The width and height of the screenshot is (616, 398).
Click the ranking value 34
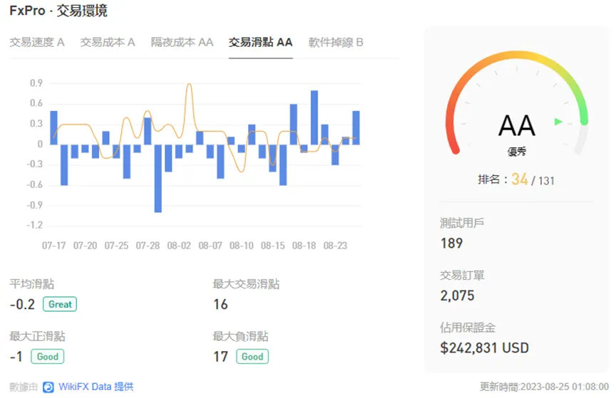click(519, 179)
